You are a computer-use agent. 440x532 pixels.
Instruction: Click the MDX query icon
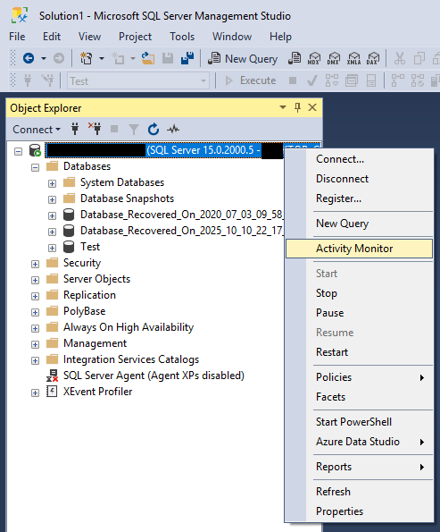tap(314, 58)
